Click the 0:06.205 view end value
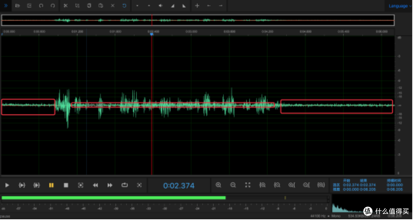The image size is (413, 220). tap(368, 189)
